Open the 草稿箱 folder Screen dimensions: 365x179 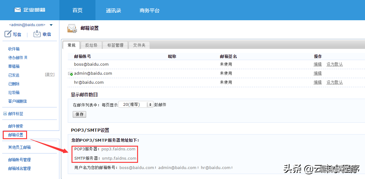pyautogui.click(x=14, y=66)
